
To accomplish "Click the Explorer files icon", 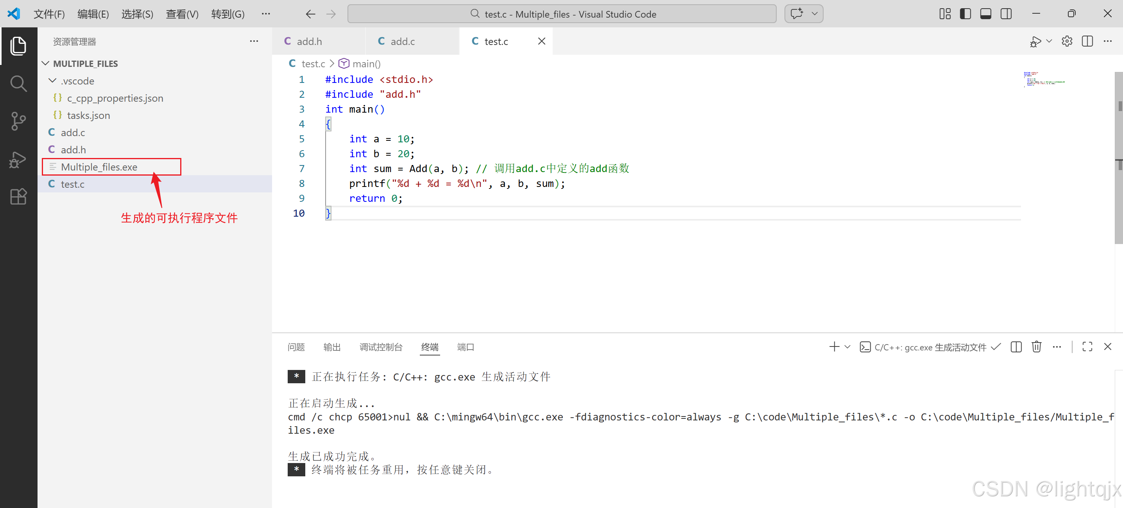I will tap(18, 46).
